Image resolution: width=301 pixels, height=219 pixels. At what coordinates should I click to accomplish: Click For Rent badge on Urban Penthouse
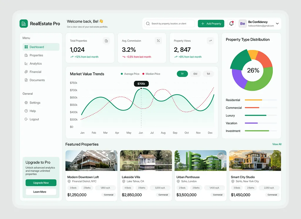[183, 167]
